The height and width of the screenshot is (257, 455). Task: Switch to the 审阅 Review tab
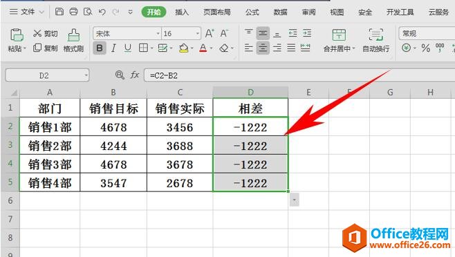(308, 12)
